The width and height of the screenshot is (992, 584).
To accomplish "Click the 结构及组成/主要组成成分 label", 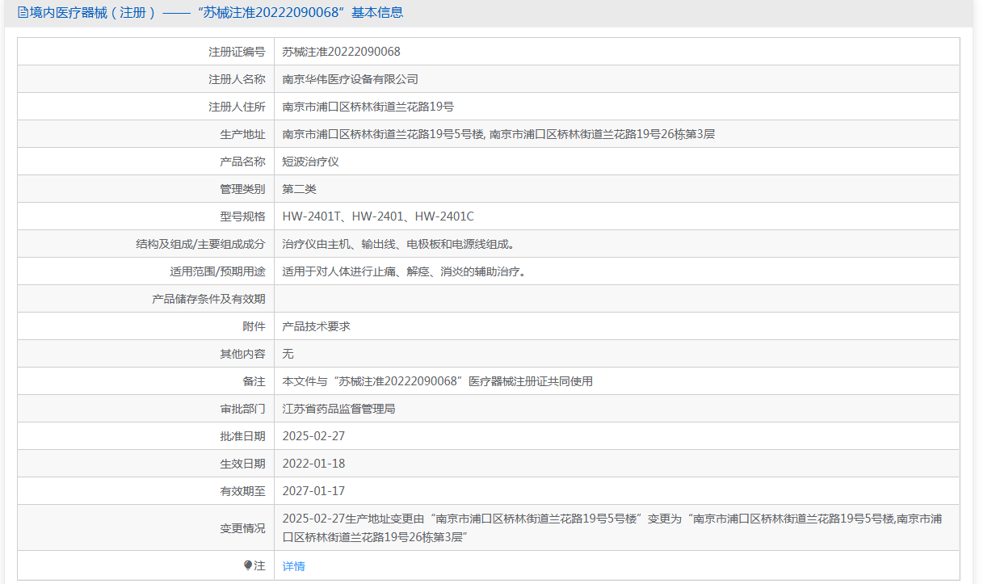I will click(x=201, y=244).
